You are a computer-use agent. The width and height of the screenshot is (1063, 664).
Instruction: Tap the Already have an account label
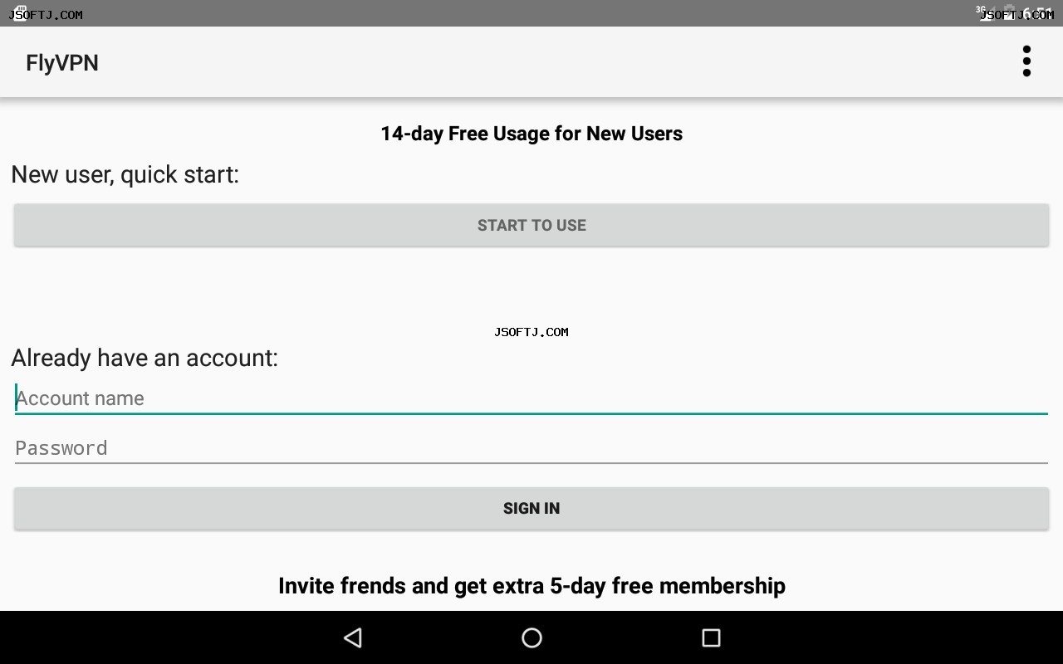pos(145,358)
